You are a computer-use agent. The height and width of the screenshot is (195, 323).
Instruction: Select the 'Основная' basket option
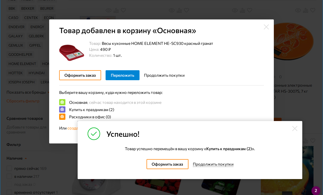pos(78,102)
